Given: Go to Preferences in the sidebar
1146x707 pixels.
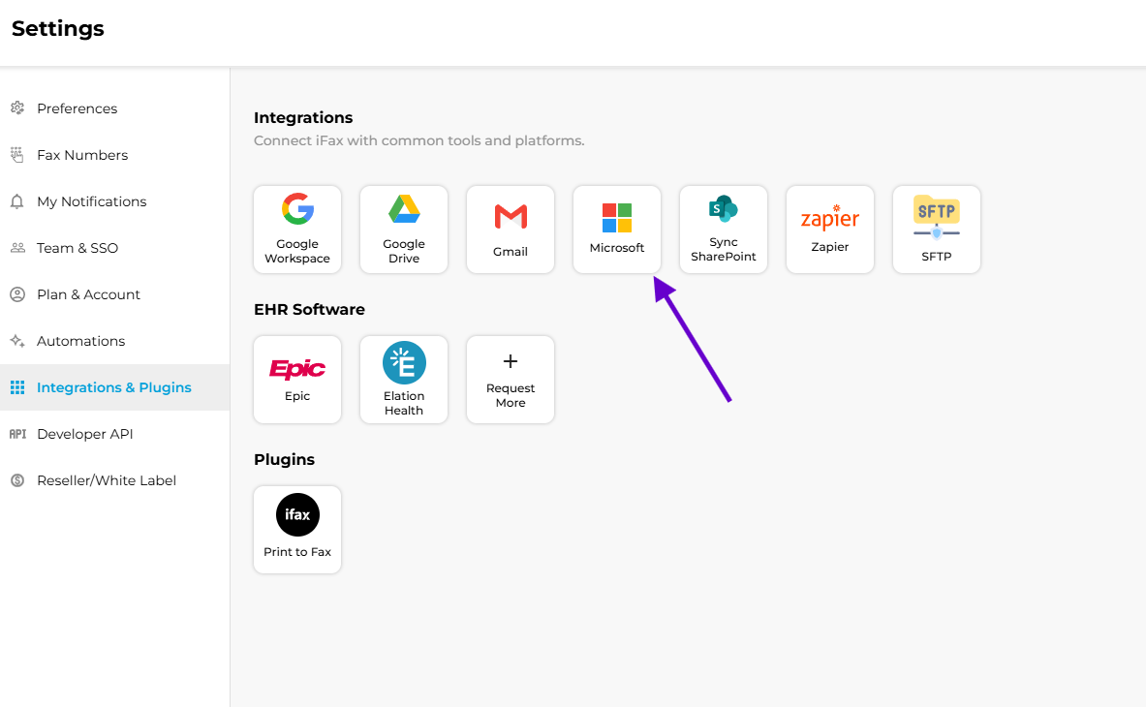Looking at the screenshot, I should 77,108.
